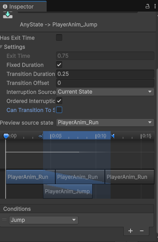Enable the Has Exit Time checkbox

(x=59, y=38)
